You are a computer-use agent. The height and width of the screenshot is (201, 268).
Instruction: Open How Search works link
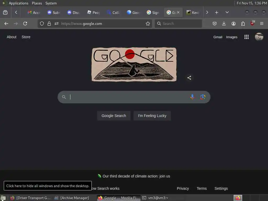point(106,188)
